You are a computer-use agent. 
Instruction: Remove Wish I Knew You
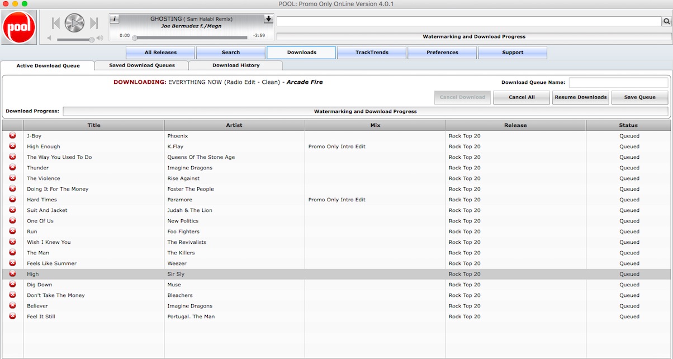[12, 242]
